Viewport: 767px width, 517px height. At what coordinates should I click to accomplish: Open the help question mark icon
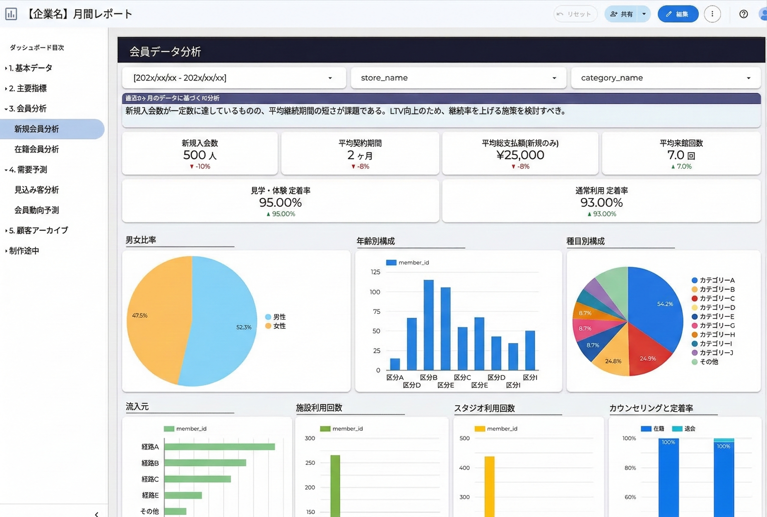click(743, 14)
